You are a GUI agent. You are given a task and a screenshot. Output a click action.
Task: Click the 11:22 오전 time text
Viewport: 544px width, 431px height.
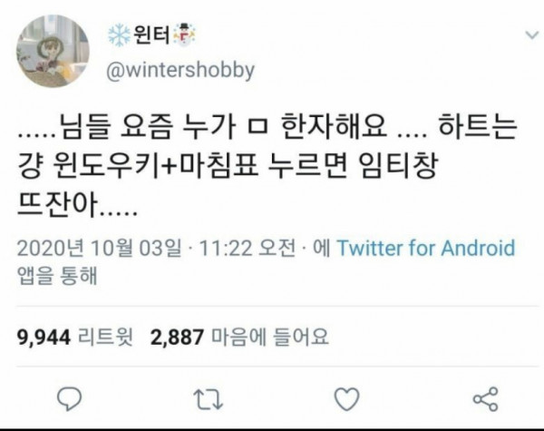(248, 249)
